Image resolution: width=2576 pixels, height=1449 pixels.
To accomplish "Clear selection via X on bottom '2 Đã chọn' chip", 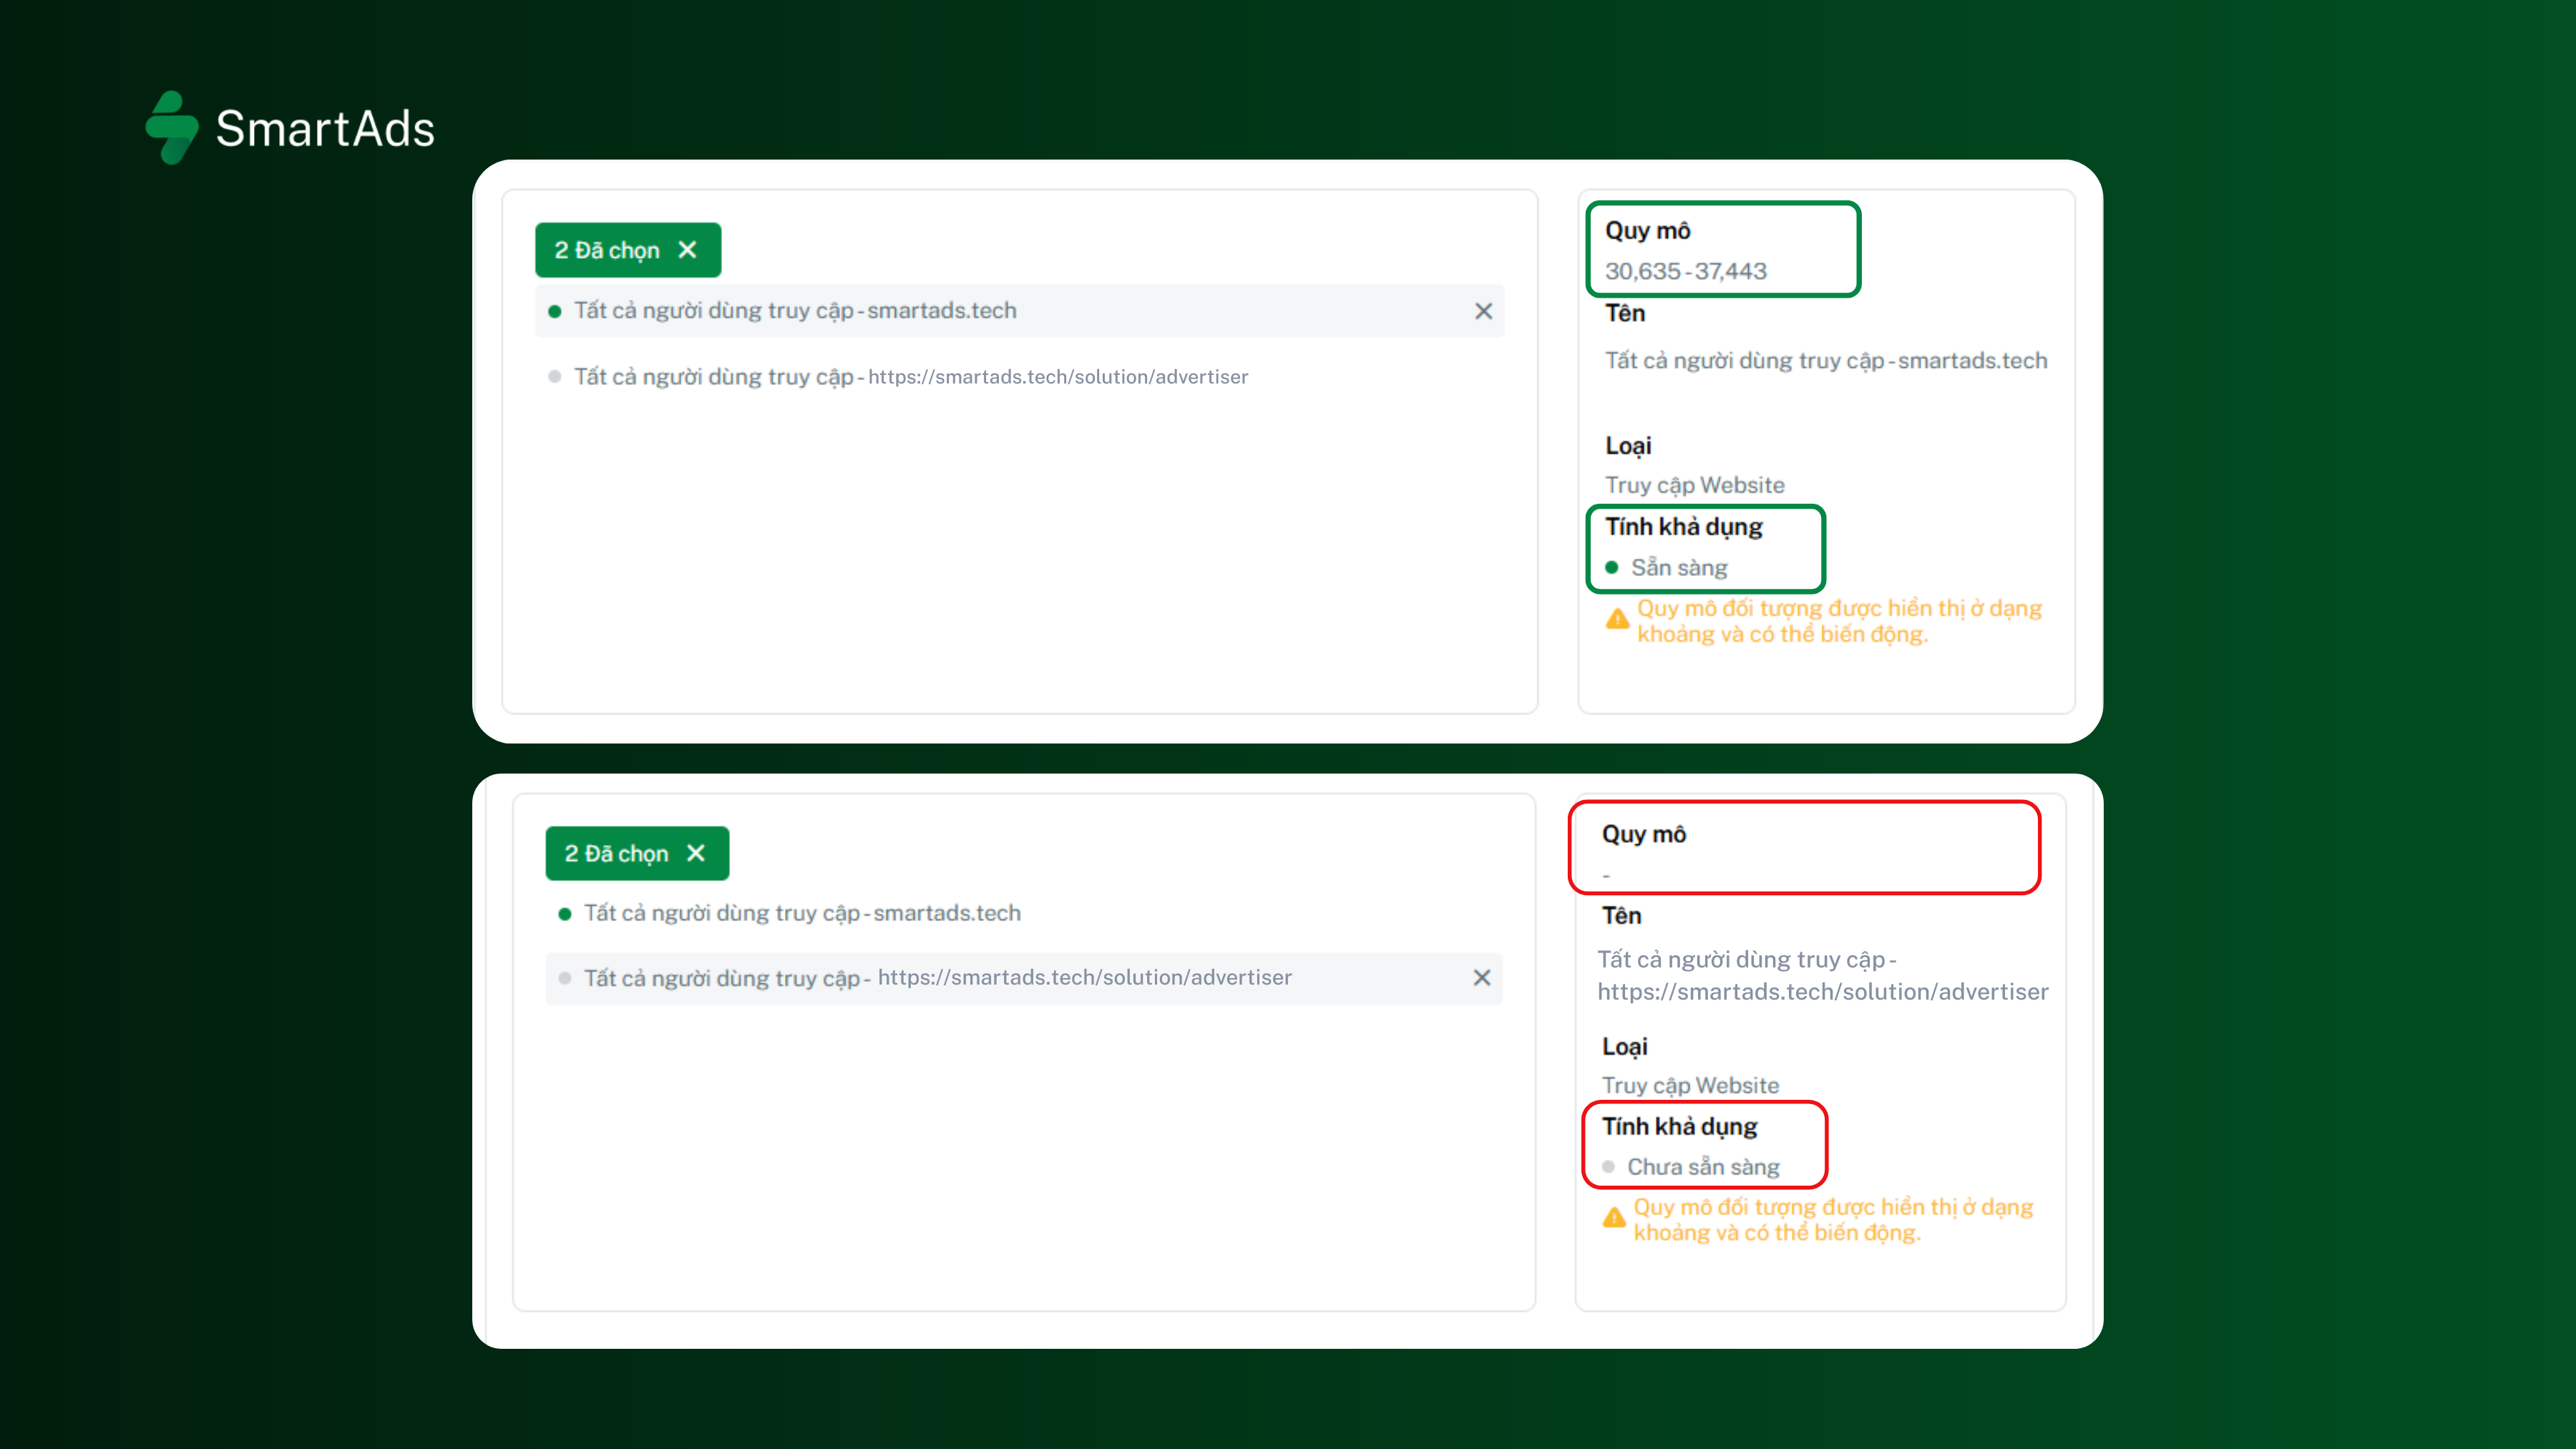I will click(696, 853).
